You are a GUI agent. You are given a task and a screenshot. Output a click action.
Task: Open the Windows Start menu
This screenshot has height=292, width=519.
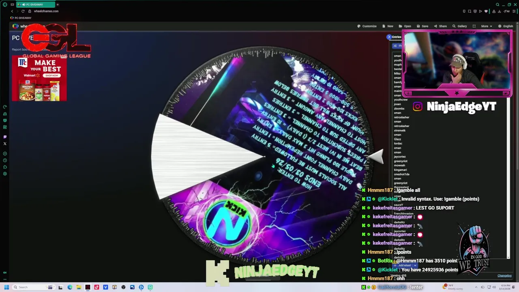(6, 287)
